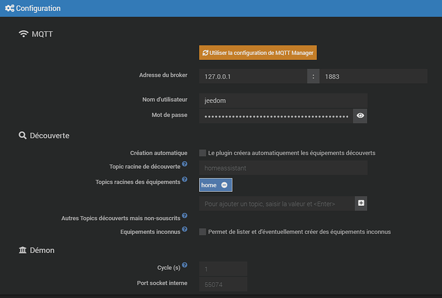Show help for Equipements inconnus
442x298 pixels.
184,228
